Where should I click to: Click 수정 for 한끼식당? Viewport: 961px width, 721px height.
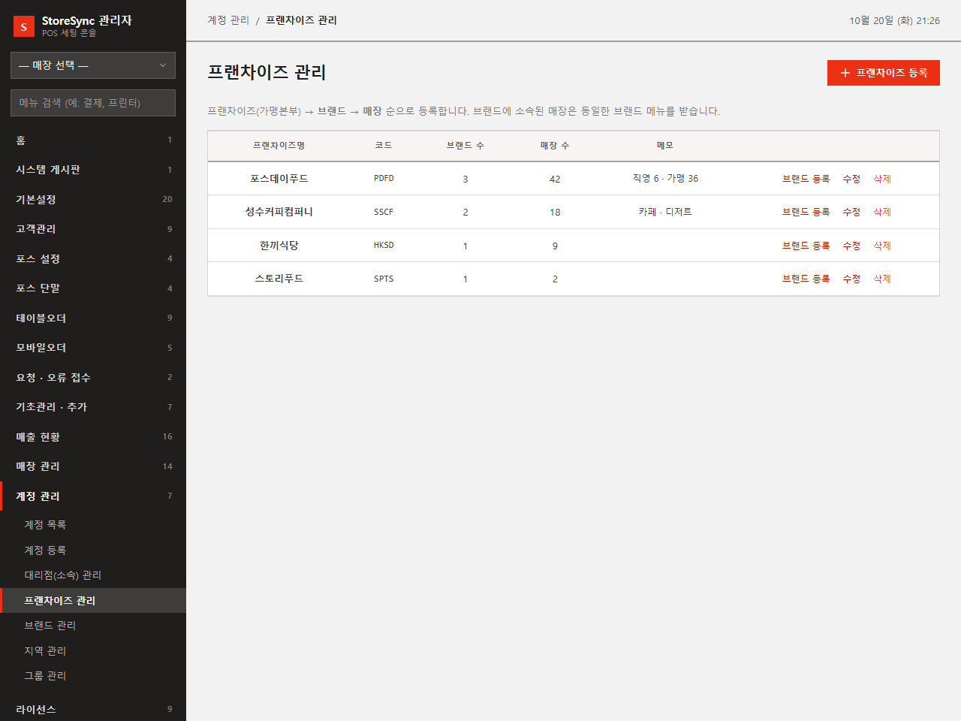pos(851,246)
